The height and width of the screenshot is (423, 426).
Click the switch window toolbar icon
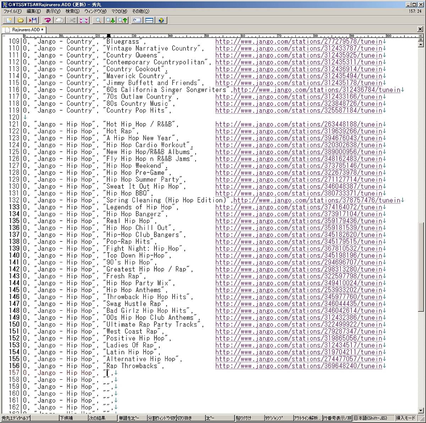[x=137, y=20]
